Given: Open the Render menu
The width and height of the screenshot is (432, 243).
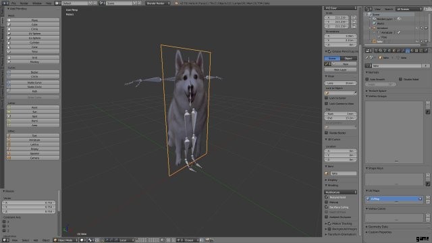Looking at the screenshot, I should 24,3.
